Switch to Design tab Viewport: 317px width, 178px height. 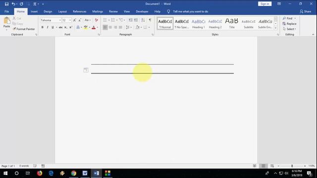pyautogui.click(x=48, y=11)
